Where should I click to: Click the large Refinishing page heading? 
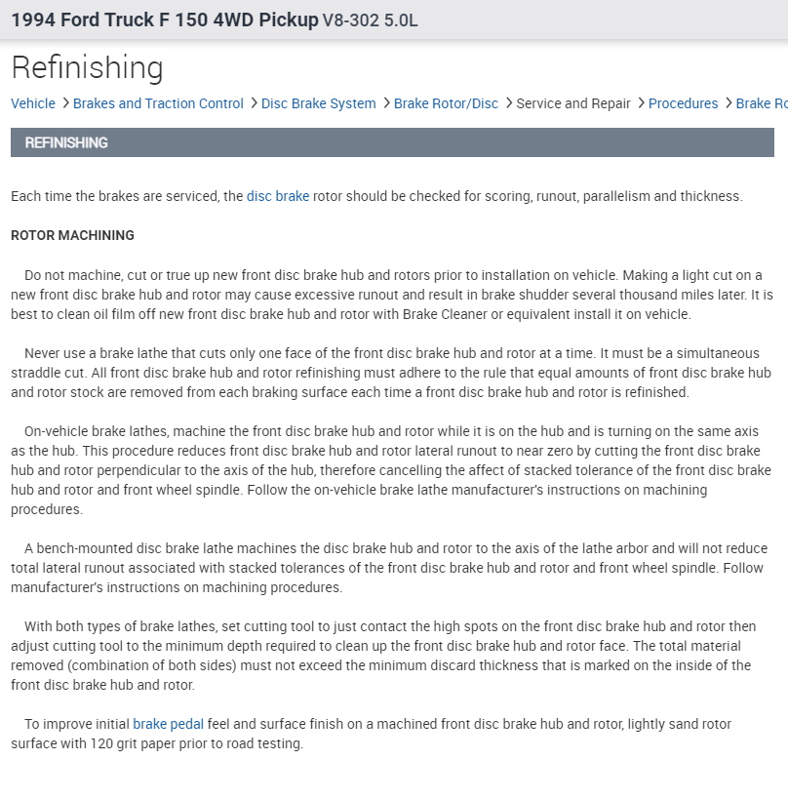87,67
